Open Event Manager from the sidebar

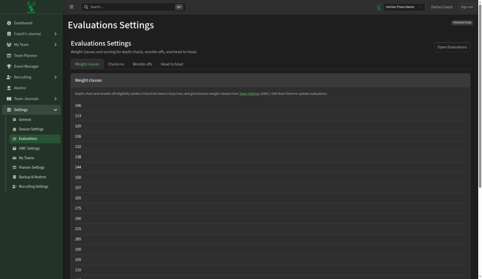(x=31, y=66)
